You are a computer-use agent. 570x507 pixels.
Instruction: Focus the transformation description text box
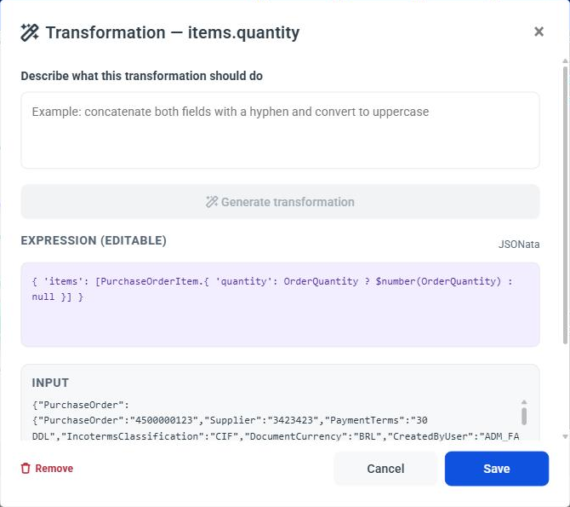coord(280,130)
